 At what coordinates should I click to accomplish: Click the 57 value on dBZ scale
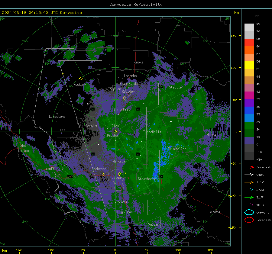(x=258, y=54)
